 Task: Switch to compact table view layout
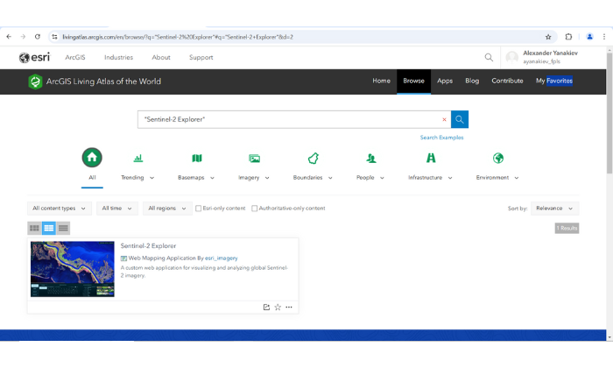pyautogui.click(x=63, y=228)
